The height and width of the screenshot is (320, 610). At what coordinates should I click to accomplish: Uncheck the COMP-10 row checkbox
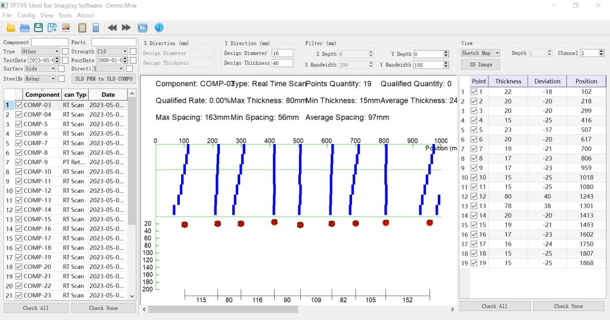pyautogui.click(x=18, y=172)
